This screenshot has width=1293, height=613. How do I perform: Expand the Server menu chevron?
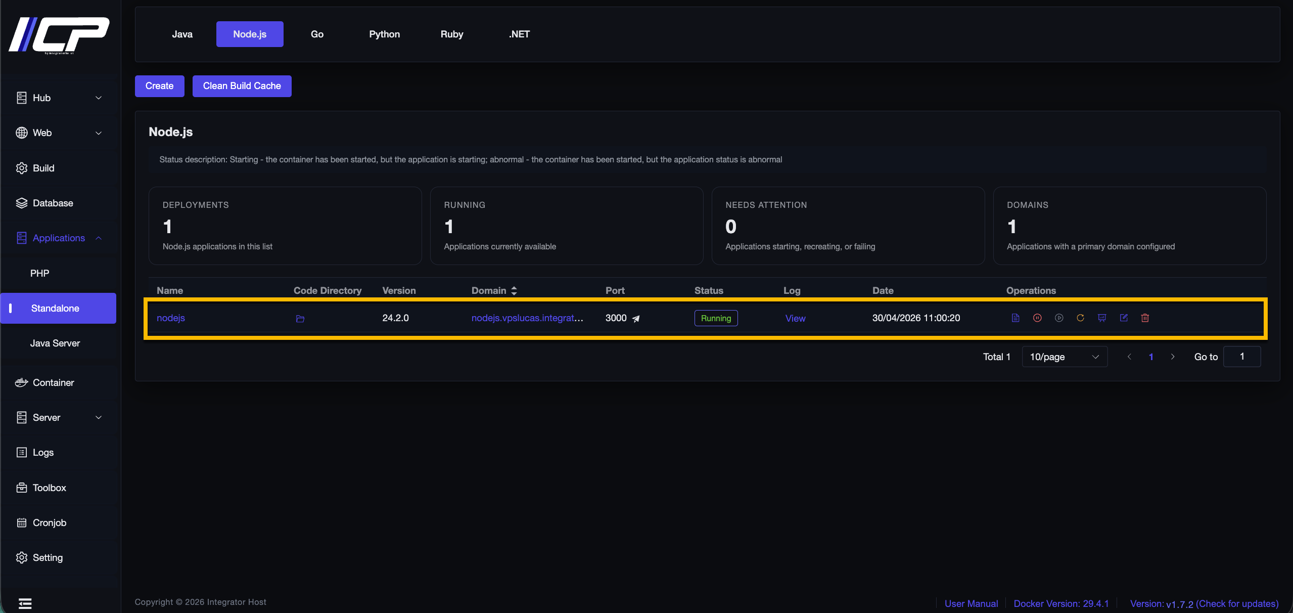(99, 417)
